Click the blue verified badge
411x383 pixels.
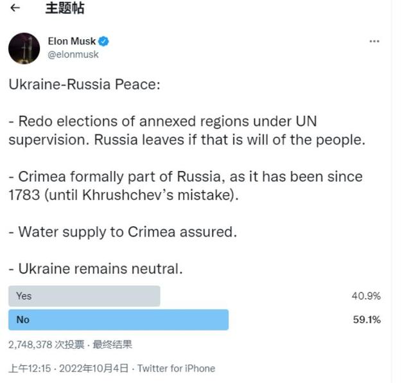[103, 41]
